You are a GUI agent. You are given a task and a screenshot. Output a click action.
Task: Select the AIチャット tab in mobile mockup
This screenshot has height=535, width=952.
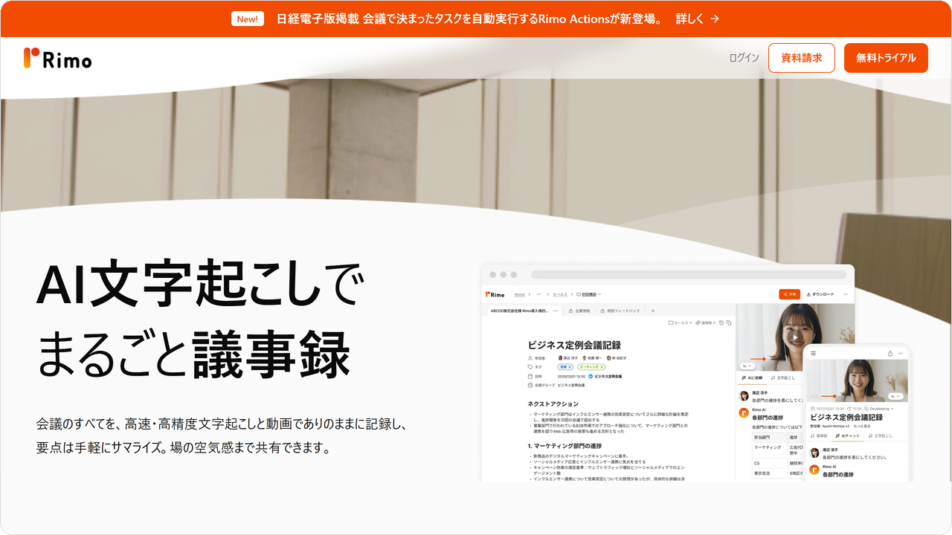847,436
